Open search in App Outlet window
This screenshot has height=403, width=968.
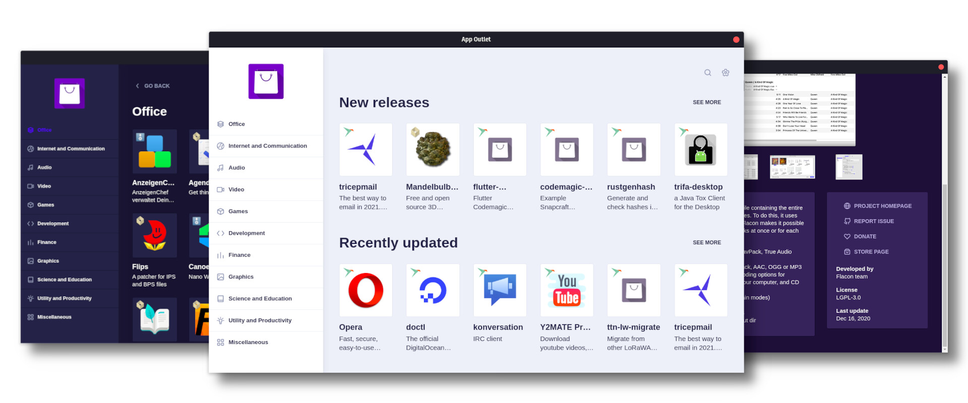pos(708,73)
